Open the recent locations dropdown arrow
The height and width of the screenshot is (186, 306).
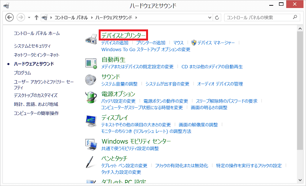coord(29,18)
